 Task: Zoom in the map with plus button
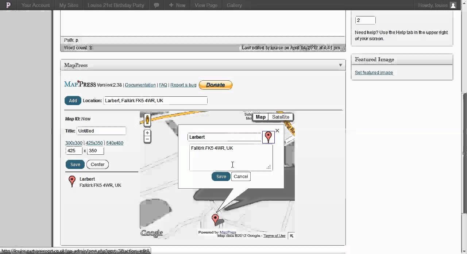[x=147, y=133]
